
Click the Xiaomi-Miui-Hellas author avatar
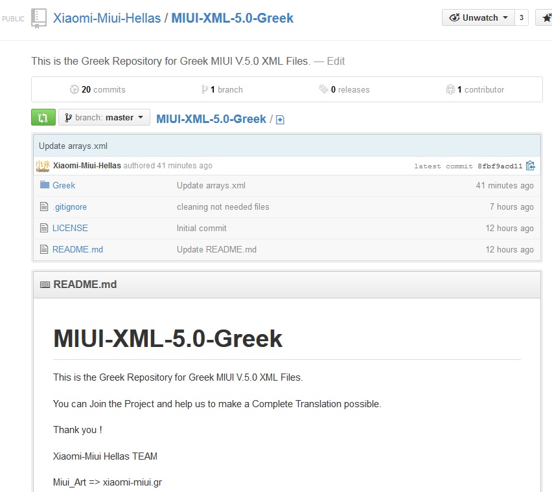pos(43,166)
